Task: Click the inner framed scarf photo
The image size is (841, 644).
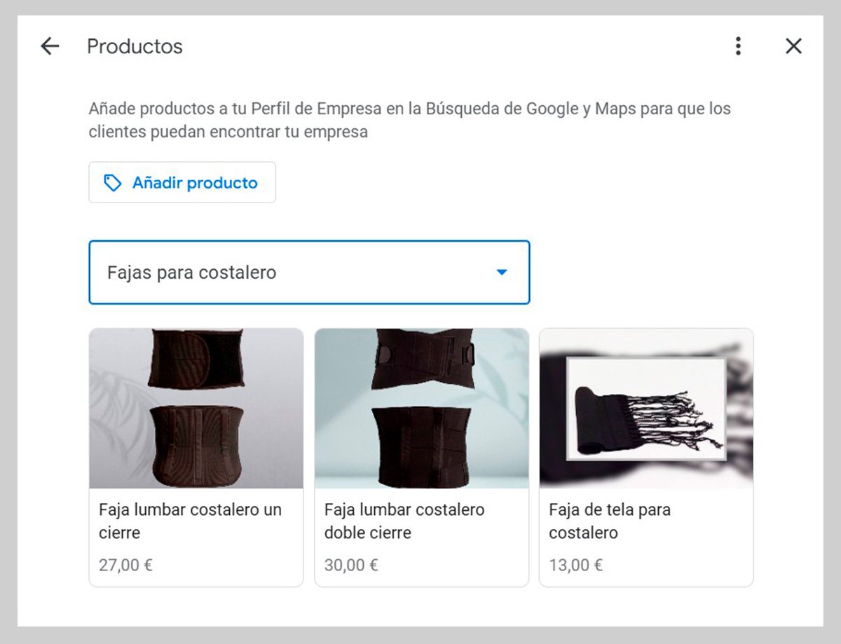Action: pyautogui.click(x=646, y=409)
